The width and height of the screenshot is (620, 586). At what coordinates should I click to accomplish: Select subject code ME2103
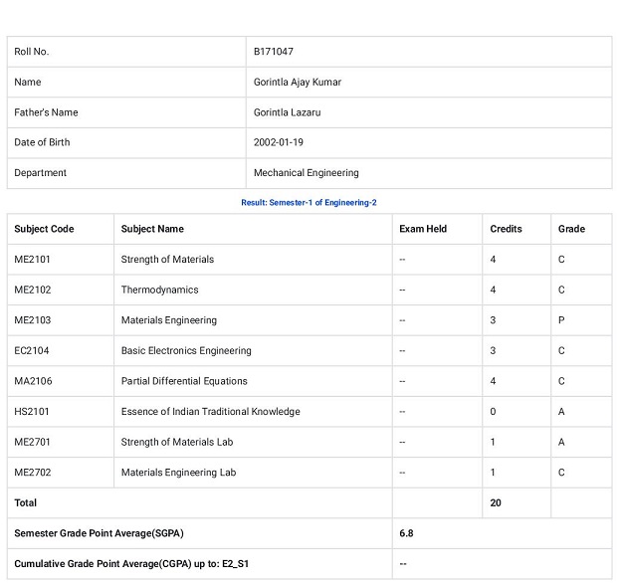(33, 320)
